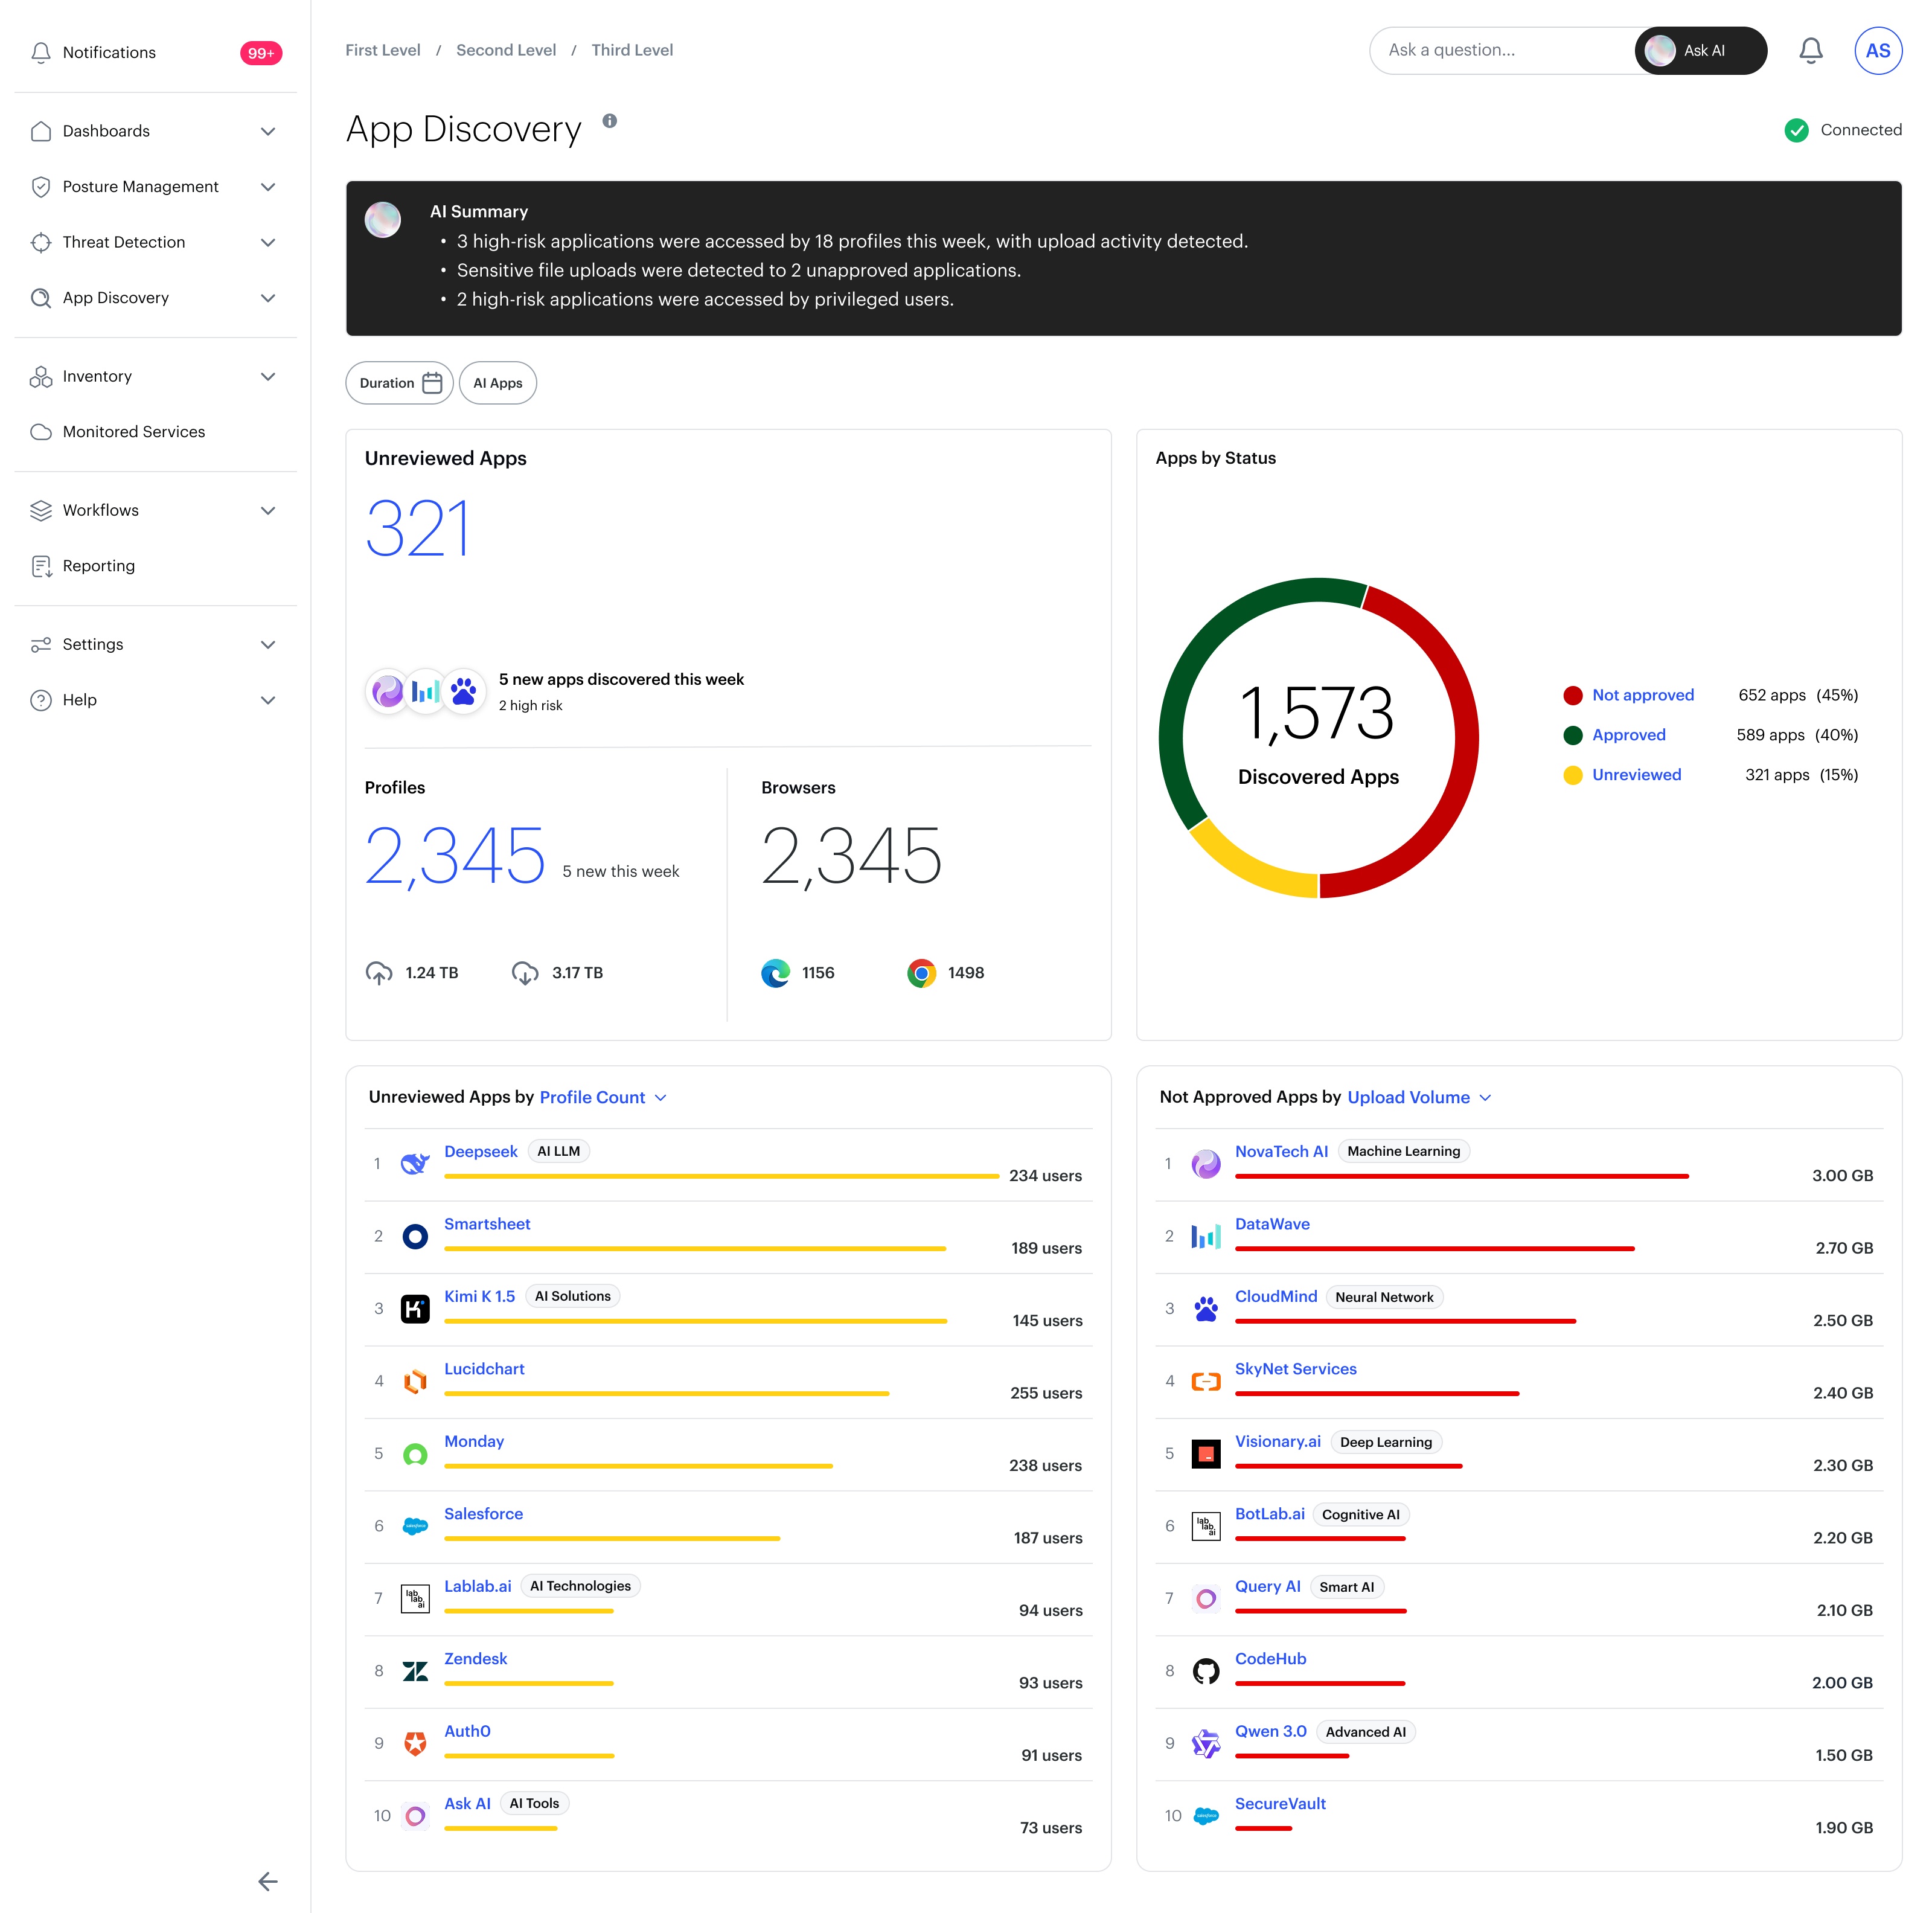The width and height of the screenshot is (1932, 1913).
Task: Click the red Not approved legend swatch
Action: click(1572, 695)
